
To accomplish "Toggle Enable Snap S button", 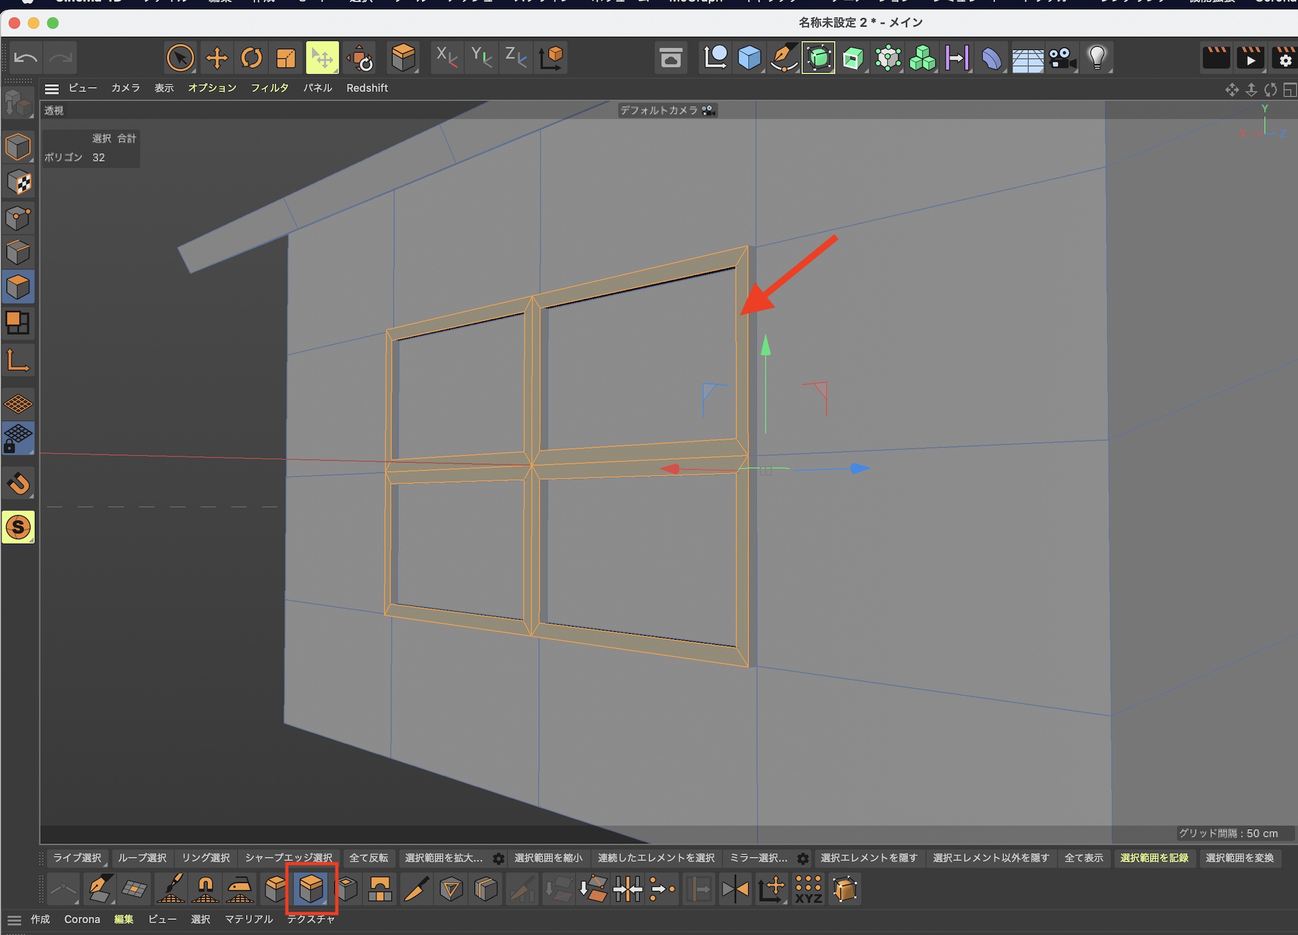I will pos(18,527).
